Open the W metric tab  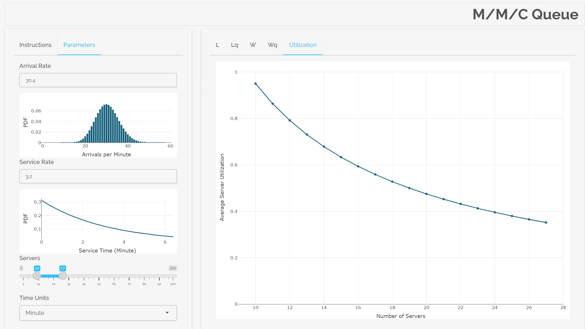tap(253, 45)
